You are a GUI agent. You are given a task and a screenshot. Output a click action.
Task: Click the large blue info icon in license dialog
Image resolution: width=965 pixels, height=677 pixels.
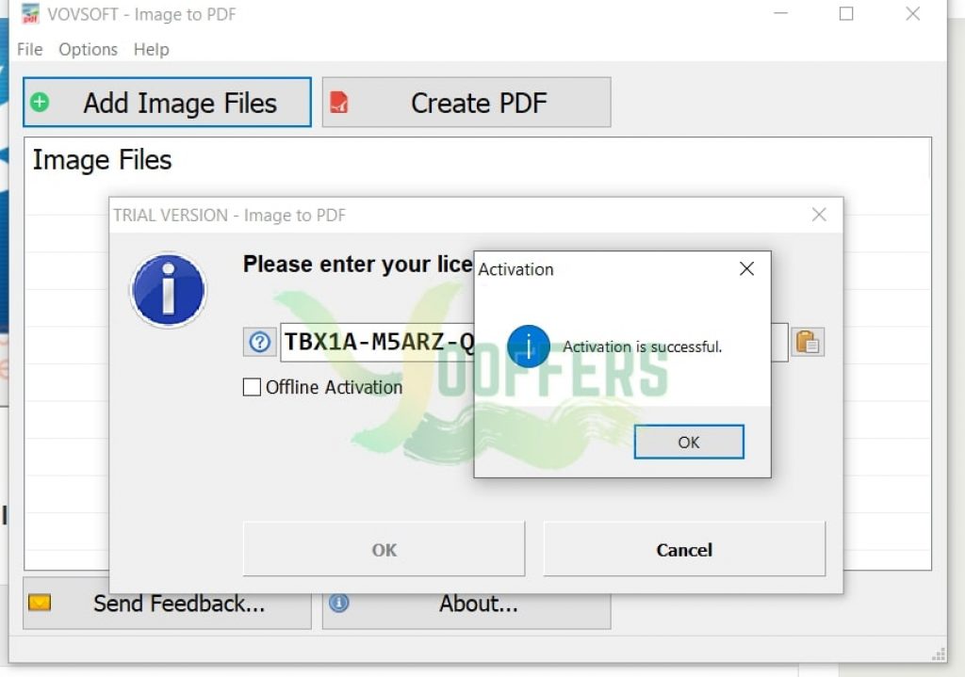click(168, 290)
